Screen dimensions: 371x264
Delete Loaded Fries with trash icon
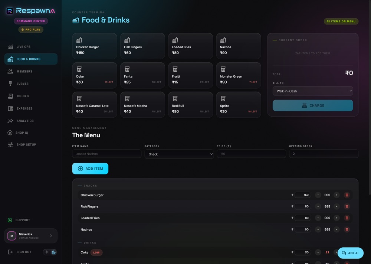pos(347,218)
